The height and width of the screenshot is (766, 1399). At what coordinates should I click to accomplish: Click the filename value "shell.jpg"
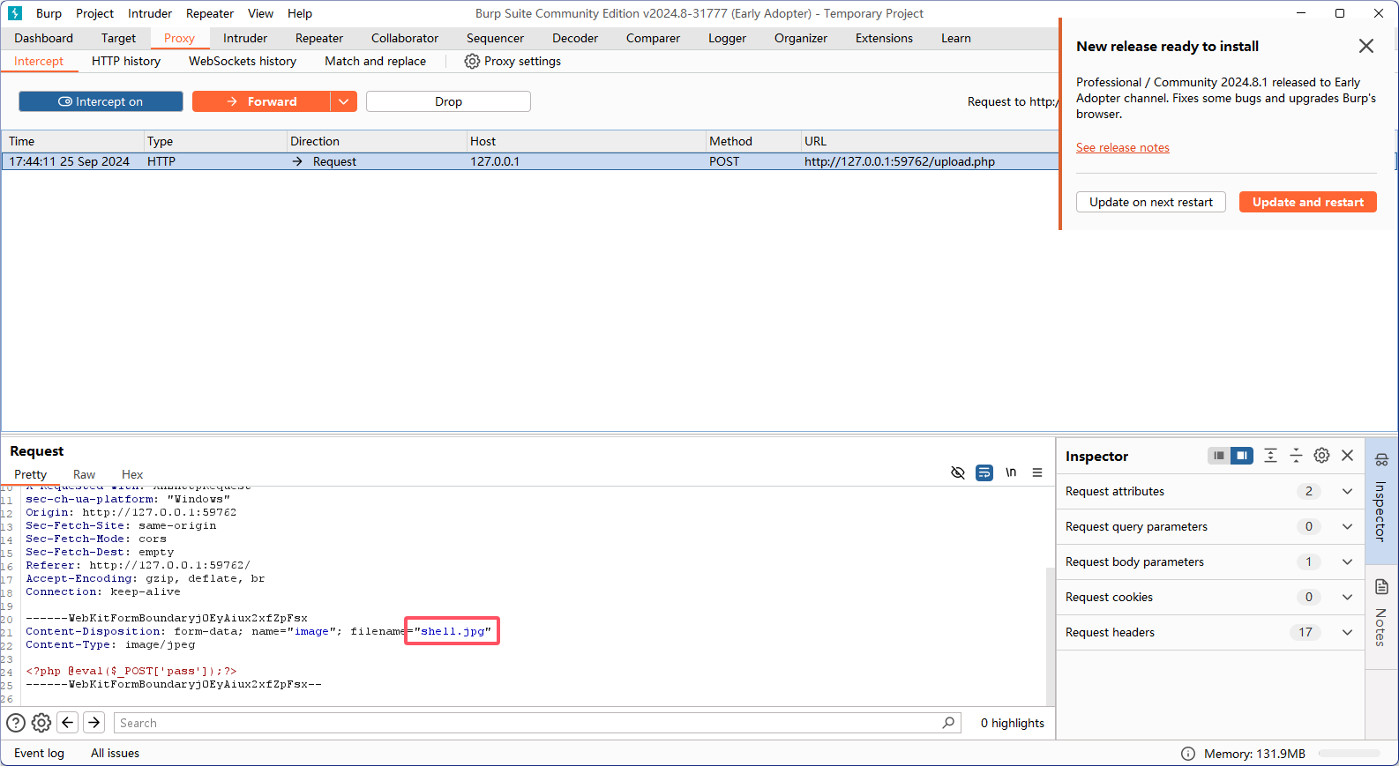(453, 631)
